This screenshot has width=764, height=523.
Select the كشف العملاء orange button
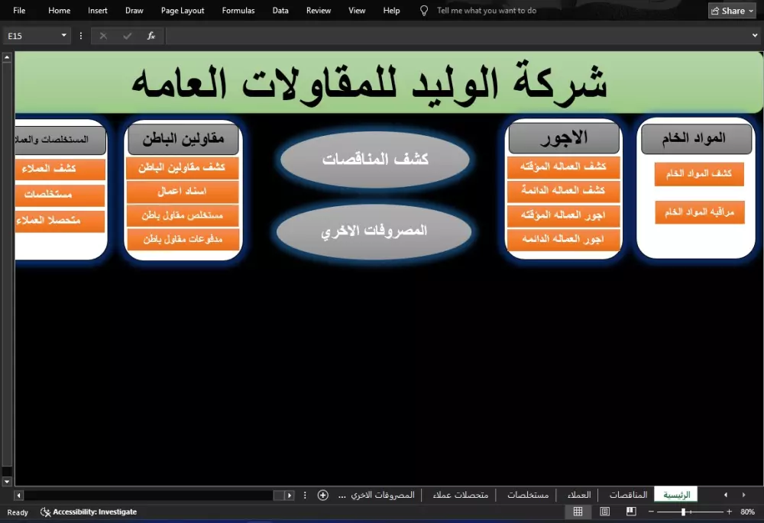coord(59,169)
